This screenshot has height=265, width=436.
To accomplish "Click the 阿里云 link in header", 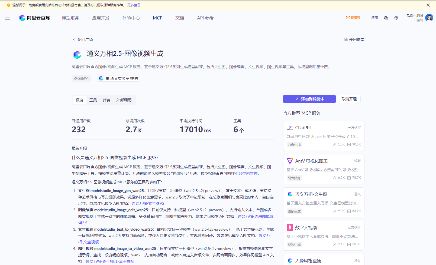I will [x=353, y=18].
